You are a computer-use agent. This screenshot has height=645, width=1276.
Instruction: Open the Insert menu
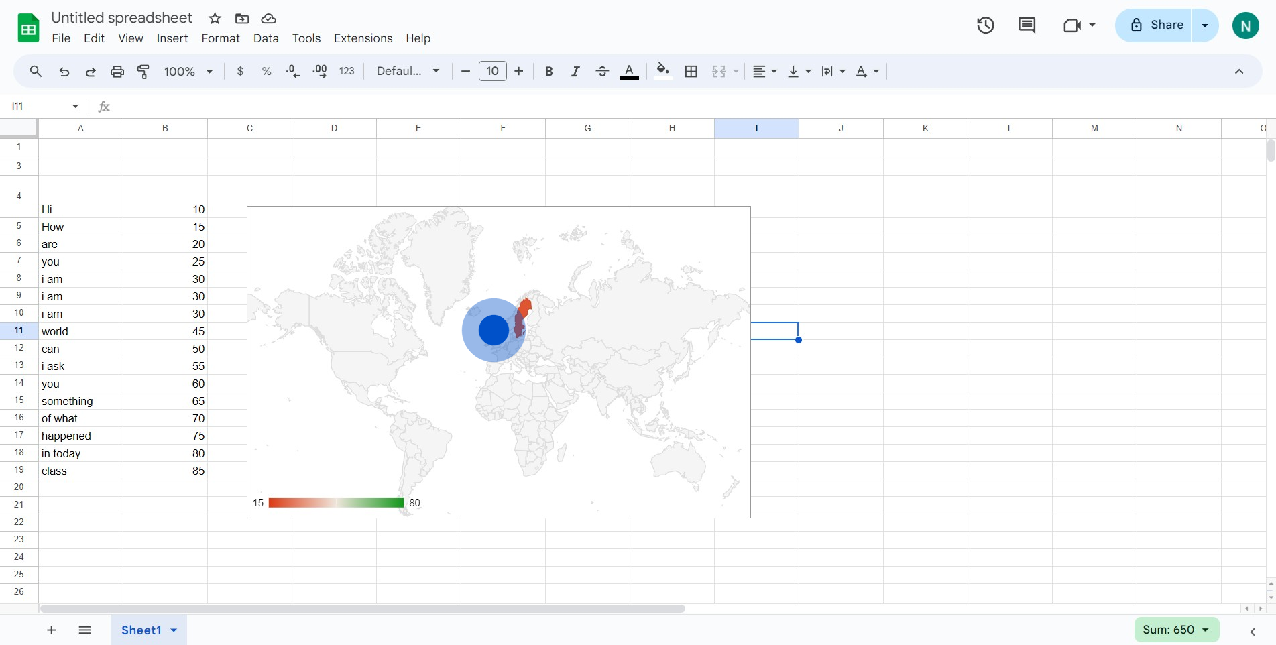pyautogui.click(x=172, y=38)
